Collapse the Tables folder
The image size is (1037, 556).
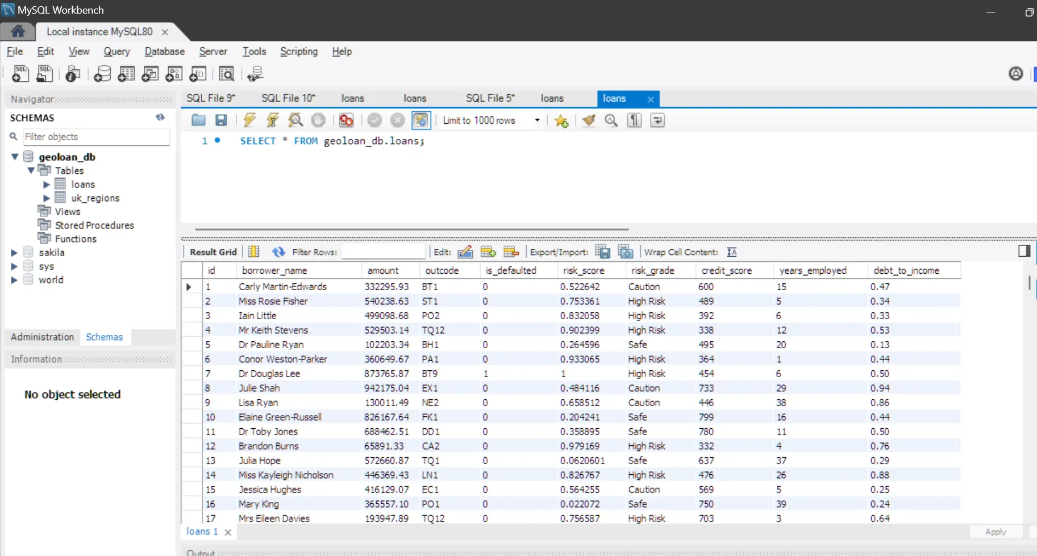click(x=31, y=170)
